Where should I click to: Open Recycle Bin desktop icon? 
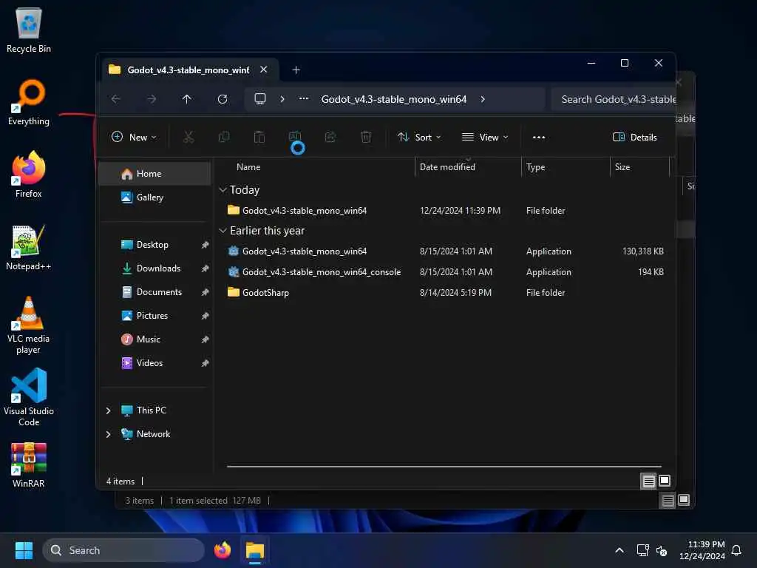29,30
